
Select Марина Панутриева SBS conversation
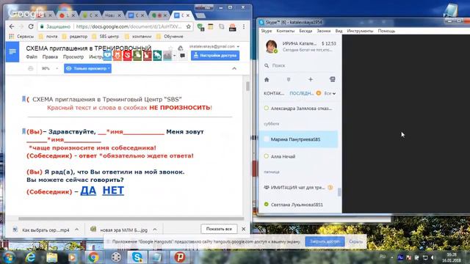(x=299, y=139)
